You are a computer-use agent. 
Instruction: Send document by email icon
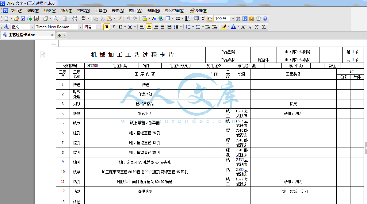pyautogui.click(x=30, y=18)
